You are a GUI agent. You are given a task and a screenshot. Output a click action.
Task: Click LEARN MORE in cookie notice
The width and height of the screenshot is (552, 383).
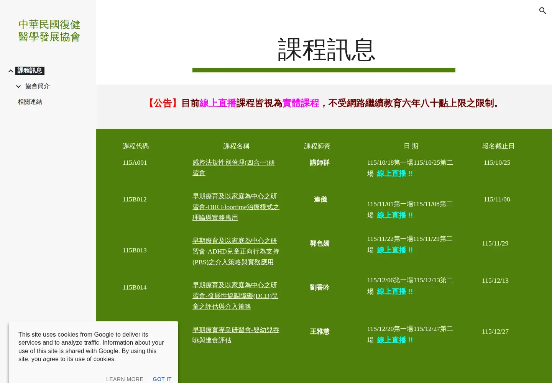point(125,379)
